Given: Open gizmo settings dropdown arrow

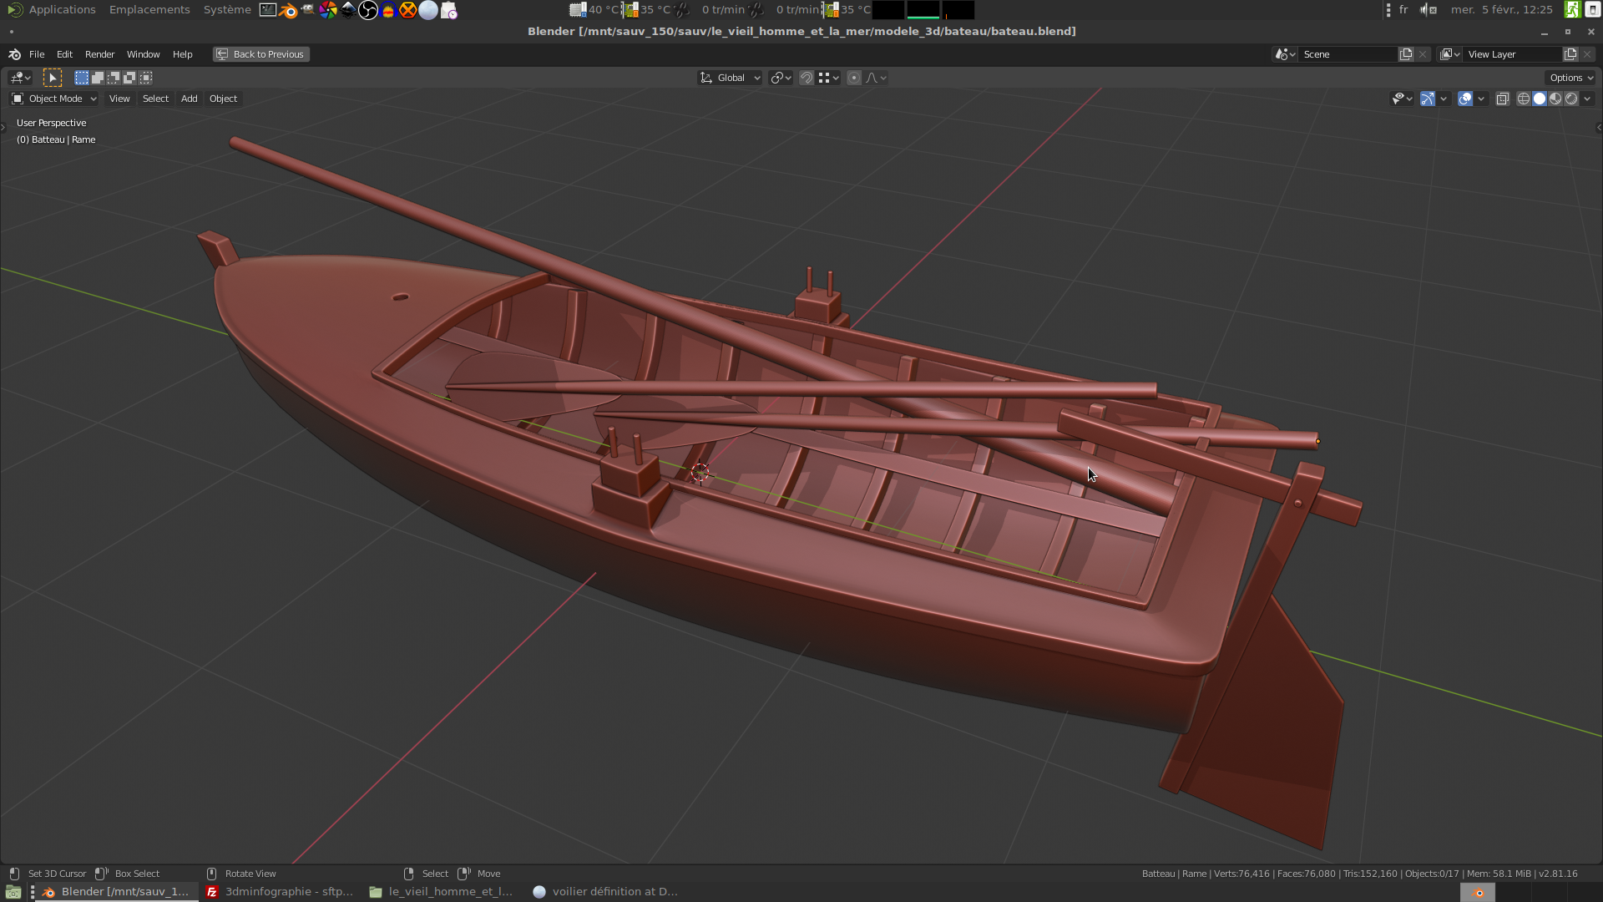Looking at the screenshot, I should pyautogui.click(x=1444, y=99).
